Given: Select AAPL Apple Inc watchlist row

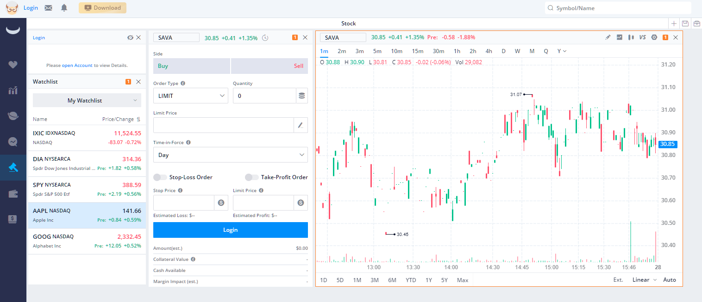Looking at the screenshot, I should [x=87, y=215].
